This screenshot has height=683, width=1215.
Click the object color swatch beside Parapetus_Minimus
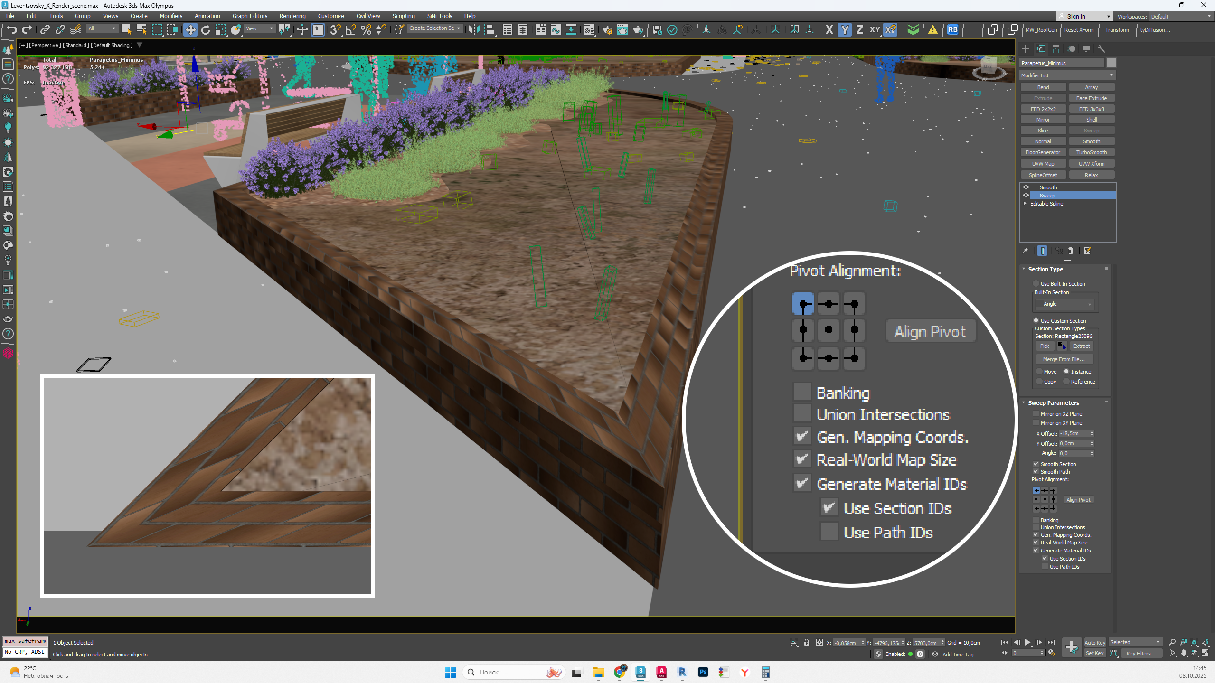1111,63
